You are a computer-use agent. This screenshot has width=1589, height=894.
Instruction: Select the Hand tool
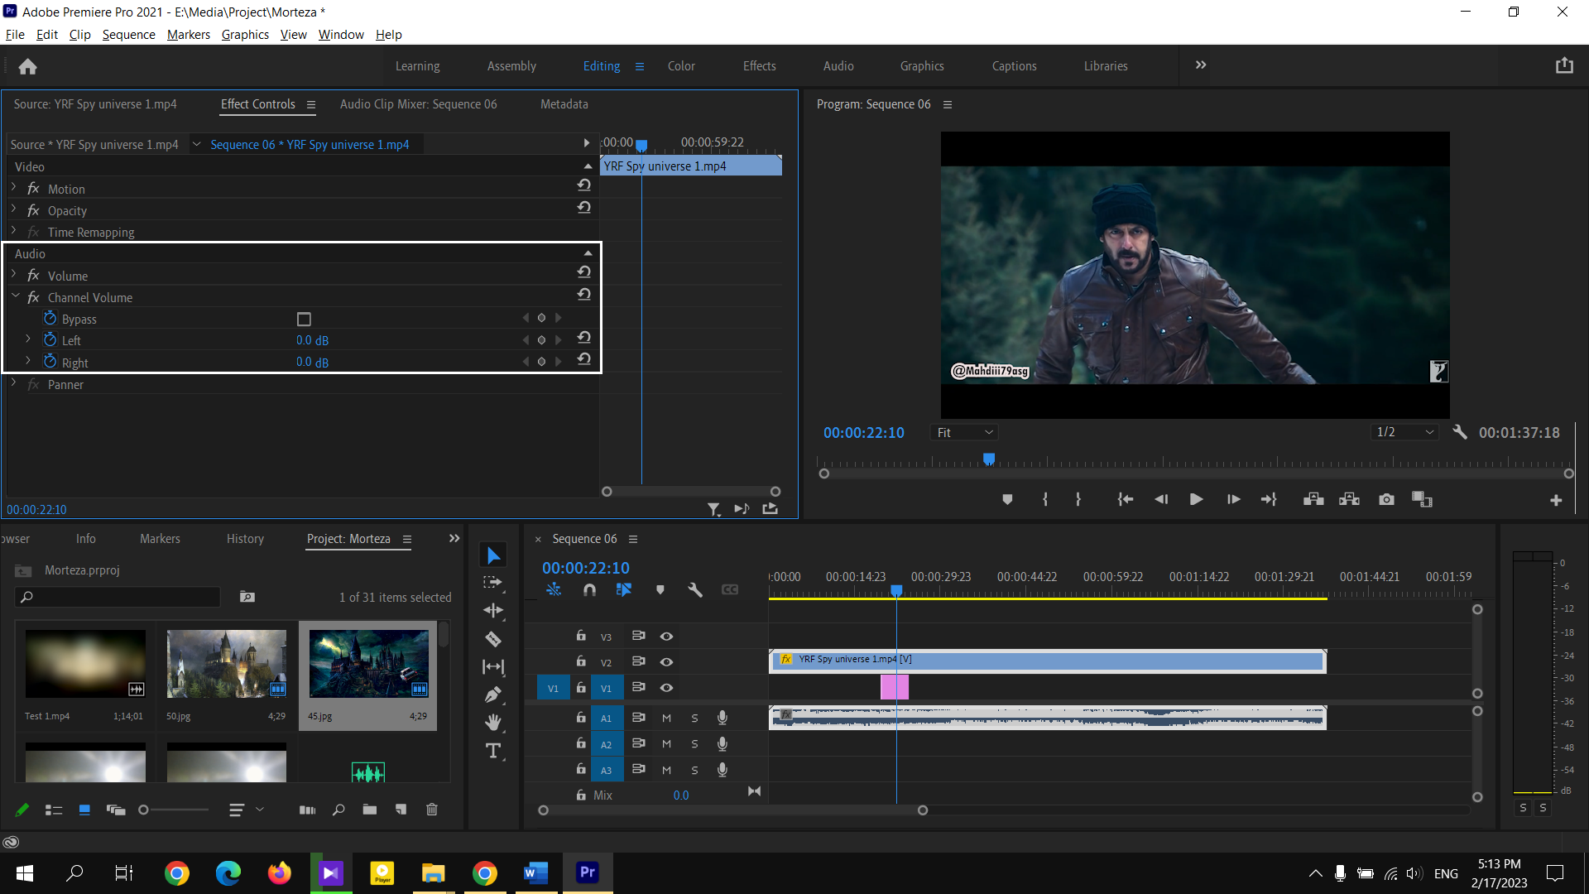pyautogui.click(x=493, y=723)
